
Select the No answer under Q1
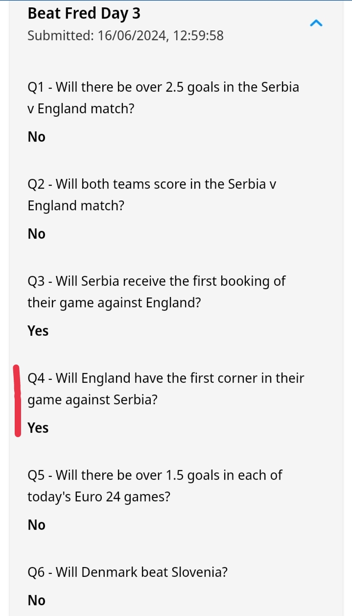point(36,137)
